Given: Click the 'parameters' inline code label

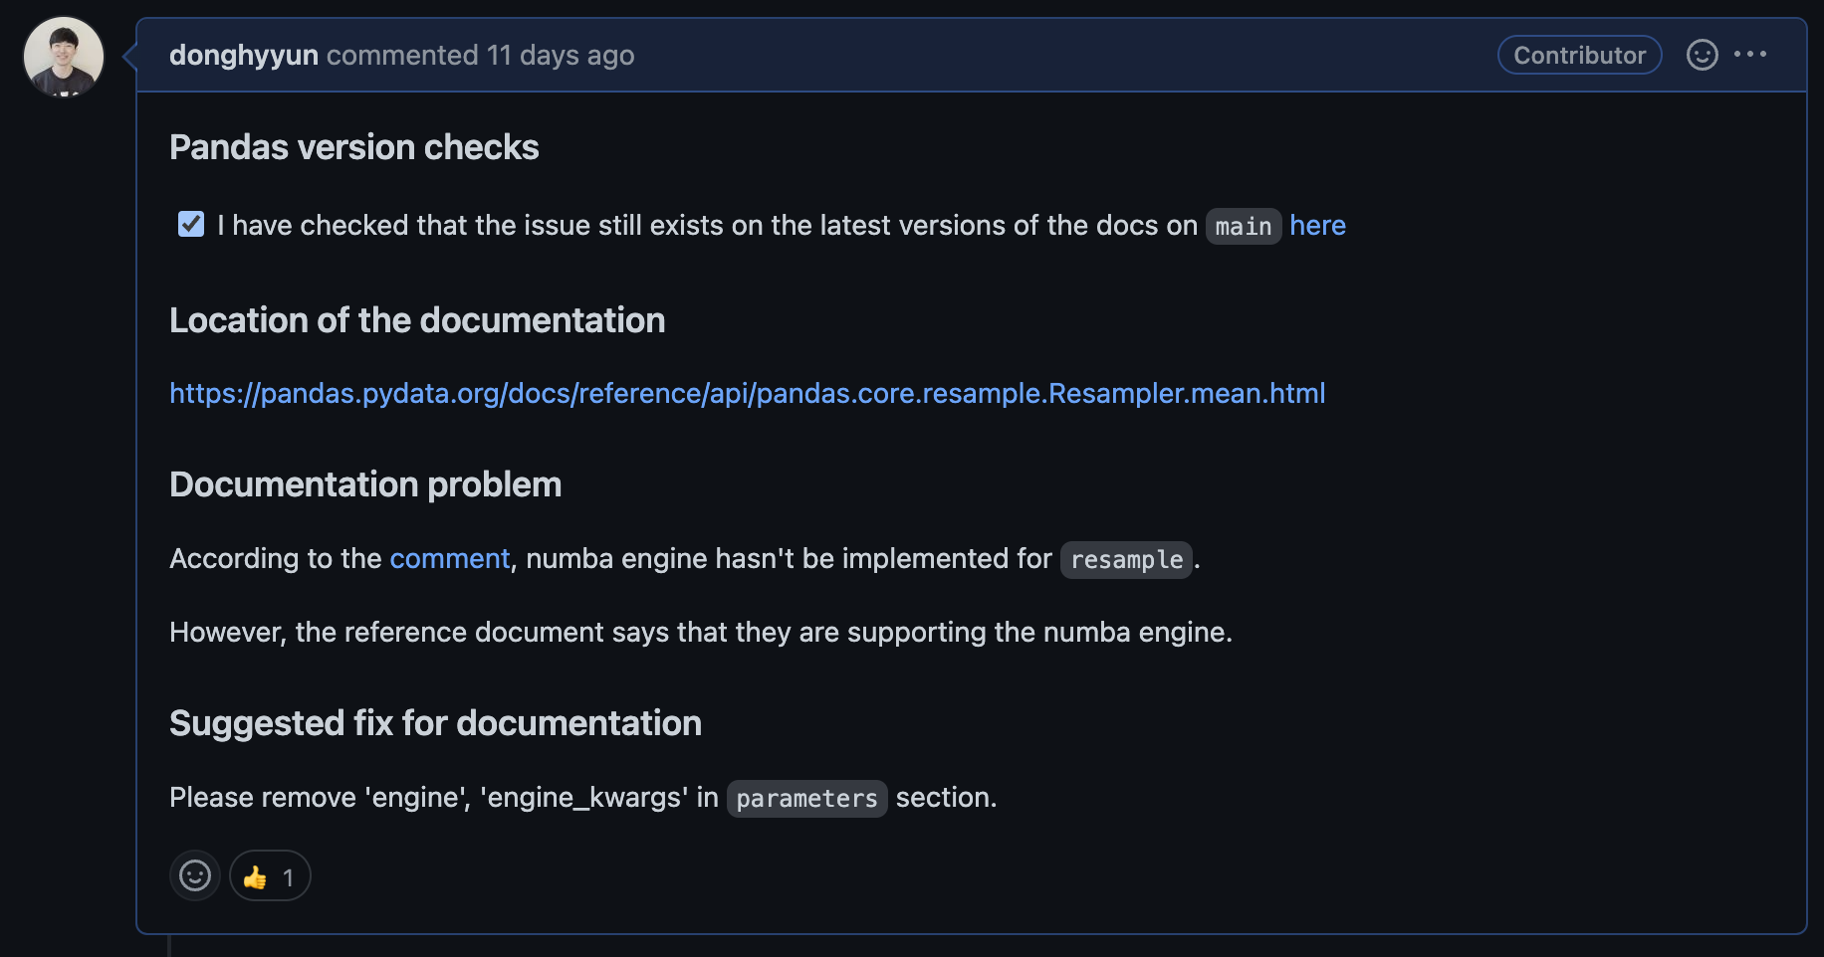Looking at the screenshot, I should 806,798.
